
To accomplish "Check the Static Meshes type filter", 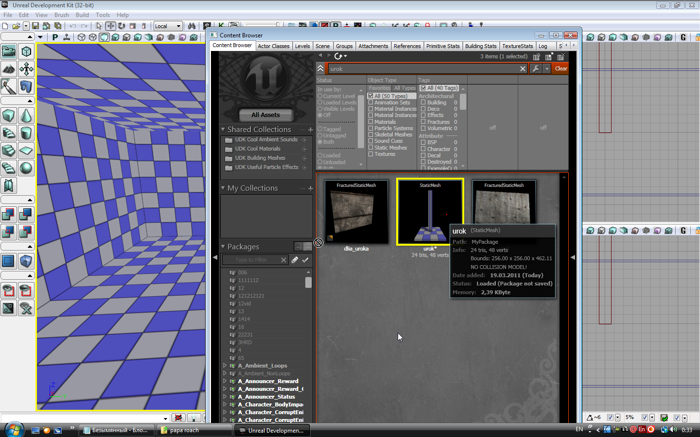I will 370,148.
